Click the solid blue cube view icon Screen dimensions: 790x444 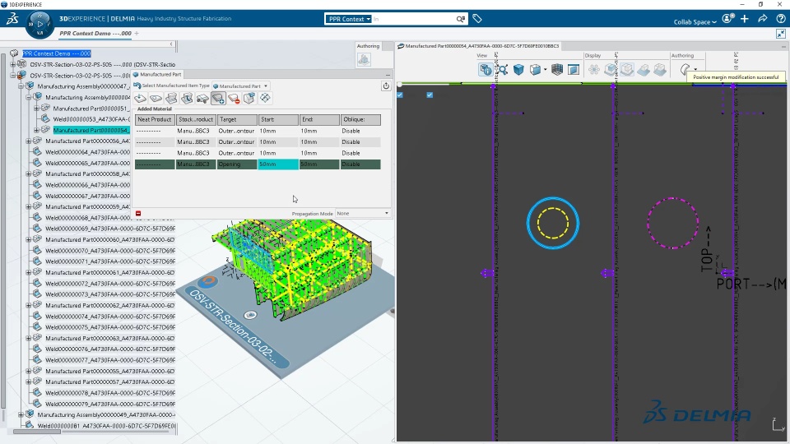pyautogui.click(x=518, y=69)
